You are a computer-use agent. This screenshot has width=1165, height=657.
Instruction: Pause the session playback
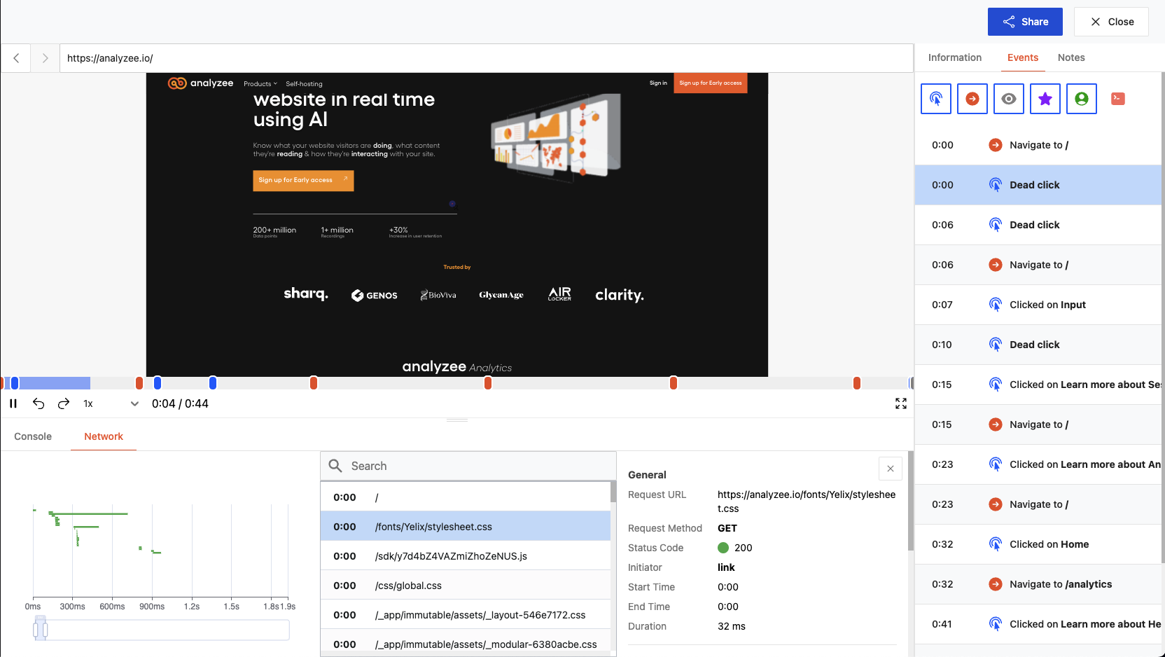[x=13, y=403]
